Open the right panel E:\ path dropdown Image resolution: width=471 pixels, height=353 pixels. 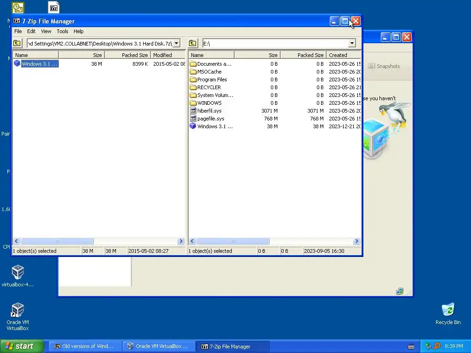click(352, 44)
